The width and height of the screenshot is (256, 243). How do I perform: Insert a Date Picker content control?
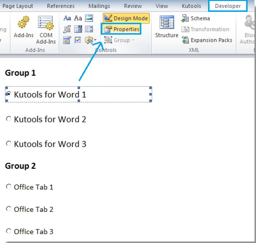(67, 40)
